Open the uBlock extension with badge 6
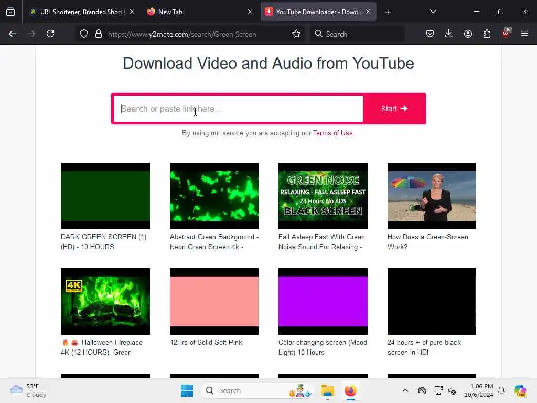The height and width of the screenshot is (403, 537). pyautogui.click(x=506, y=33)
